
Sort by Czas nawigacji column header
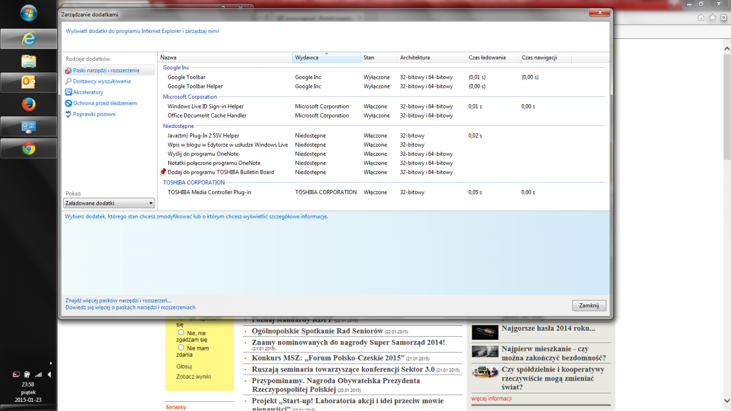tap(545, 58)
